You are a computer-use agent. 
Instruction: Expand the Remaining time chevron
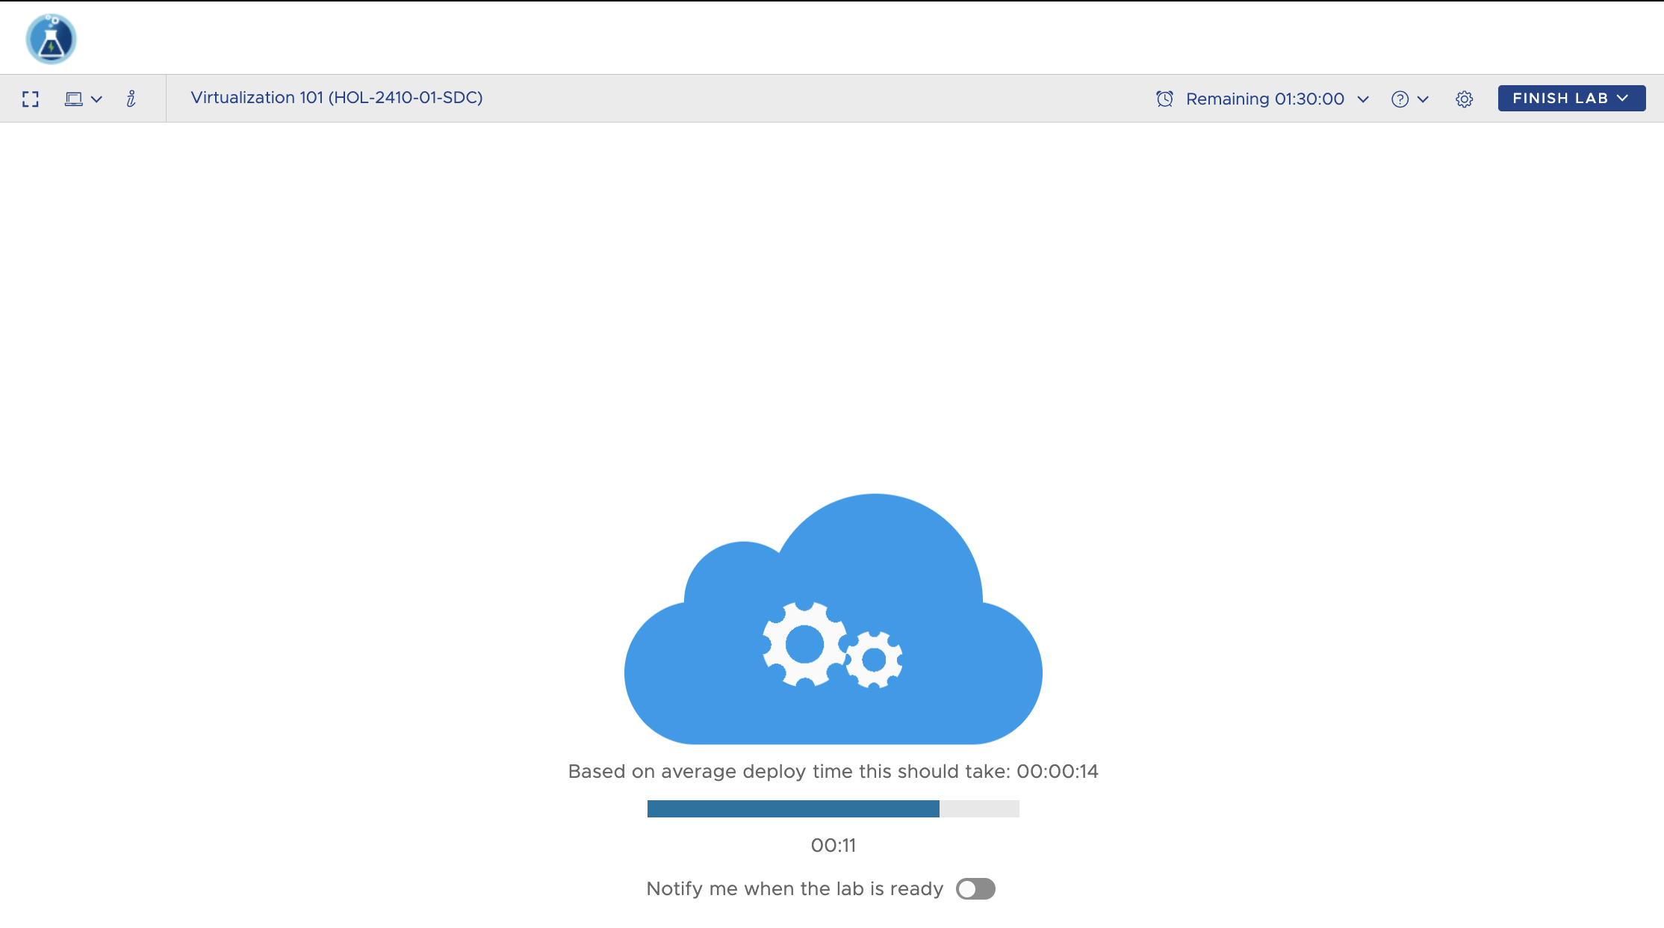point(1363,99)
